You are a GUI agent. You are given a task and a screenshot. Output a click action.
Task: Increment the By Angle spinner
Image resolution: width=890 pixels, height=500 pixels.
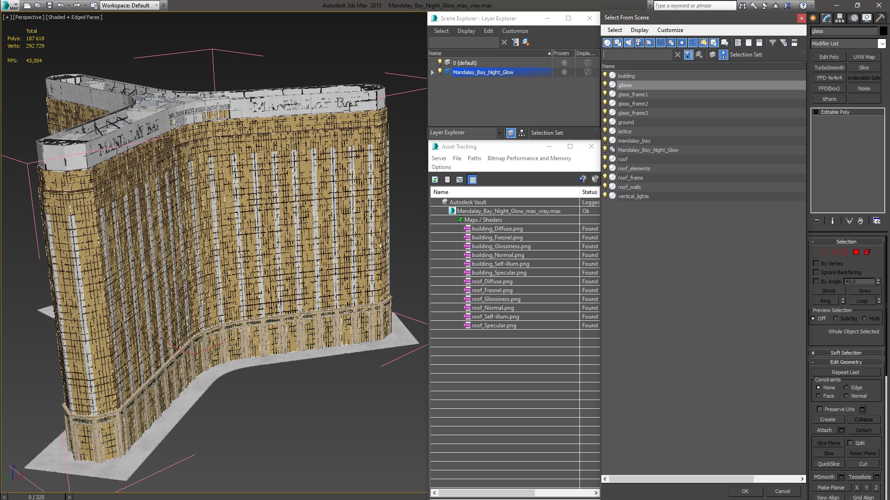click(878, 280)
